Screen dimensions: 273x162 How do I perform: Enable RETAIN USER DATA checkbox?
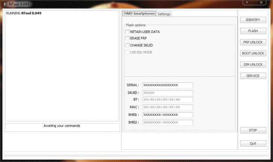click(x=128, y=32)
